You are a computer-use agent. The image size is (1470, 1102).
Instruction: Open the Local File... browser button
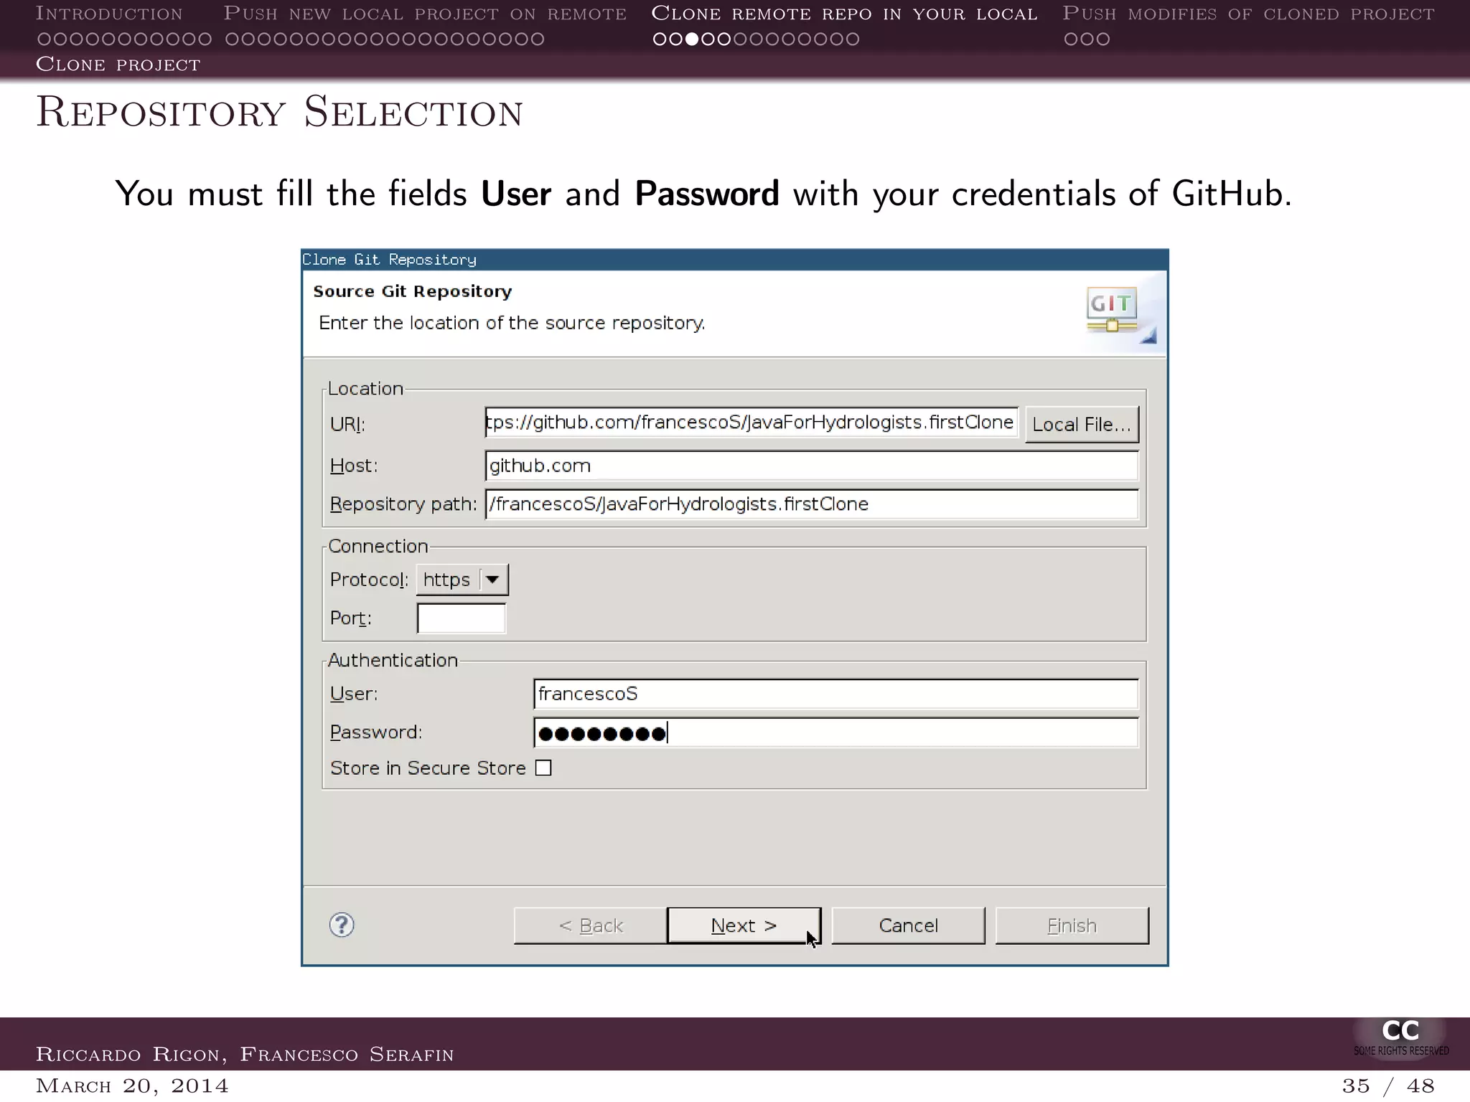tap(1081, 424)
